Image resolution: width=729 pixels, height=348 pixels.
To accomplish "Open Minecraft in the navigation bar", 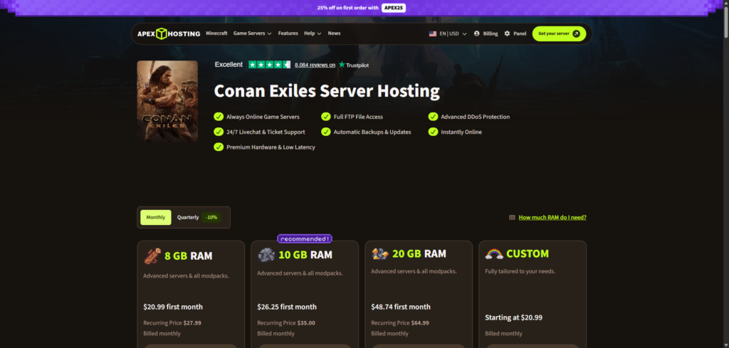I will (x=216, y=33).
